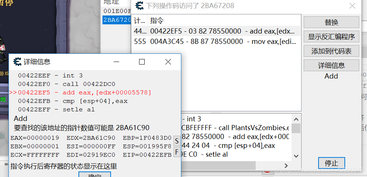Close the opcode access window
This screenshot has width=367, height=177.
[x=352, y=6]
